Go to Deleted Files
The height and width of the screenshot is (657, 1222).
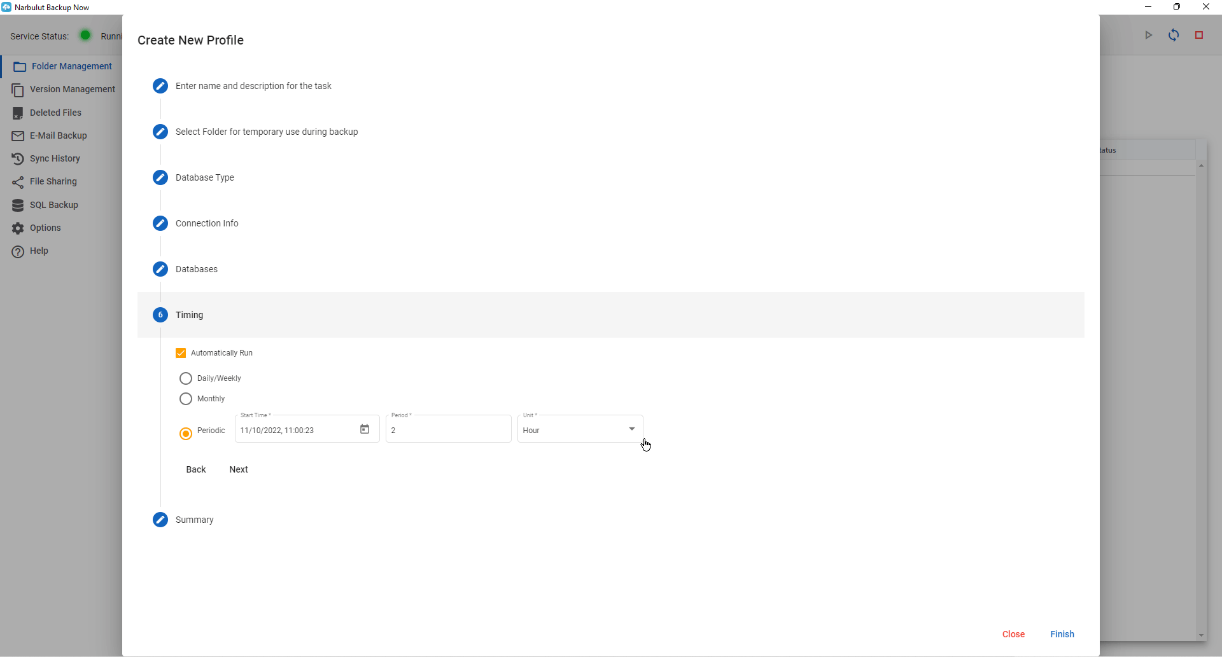pos(55,113)
